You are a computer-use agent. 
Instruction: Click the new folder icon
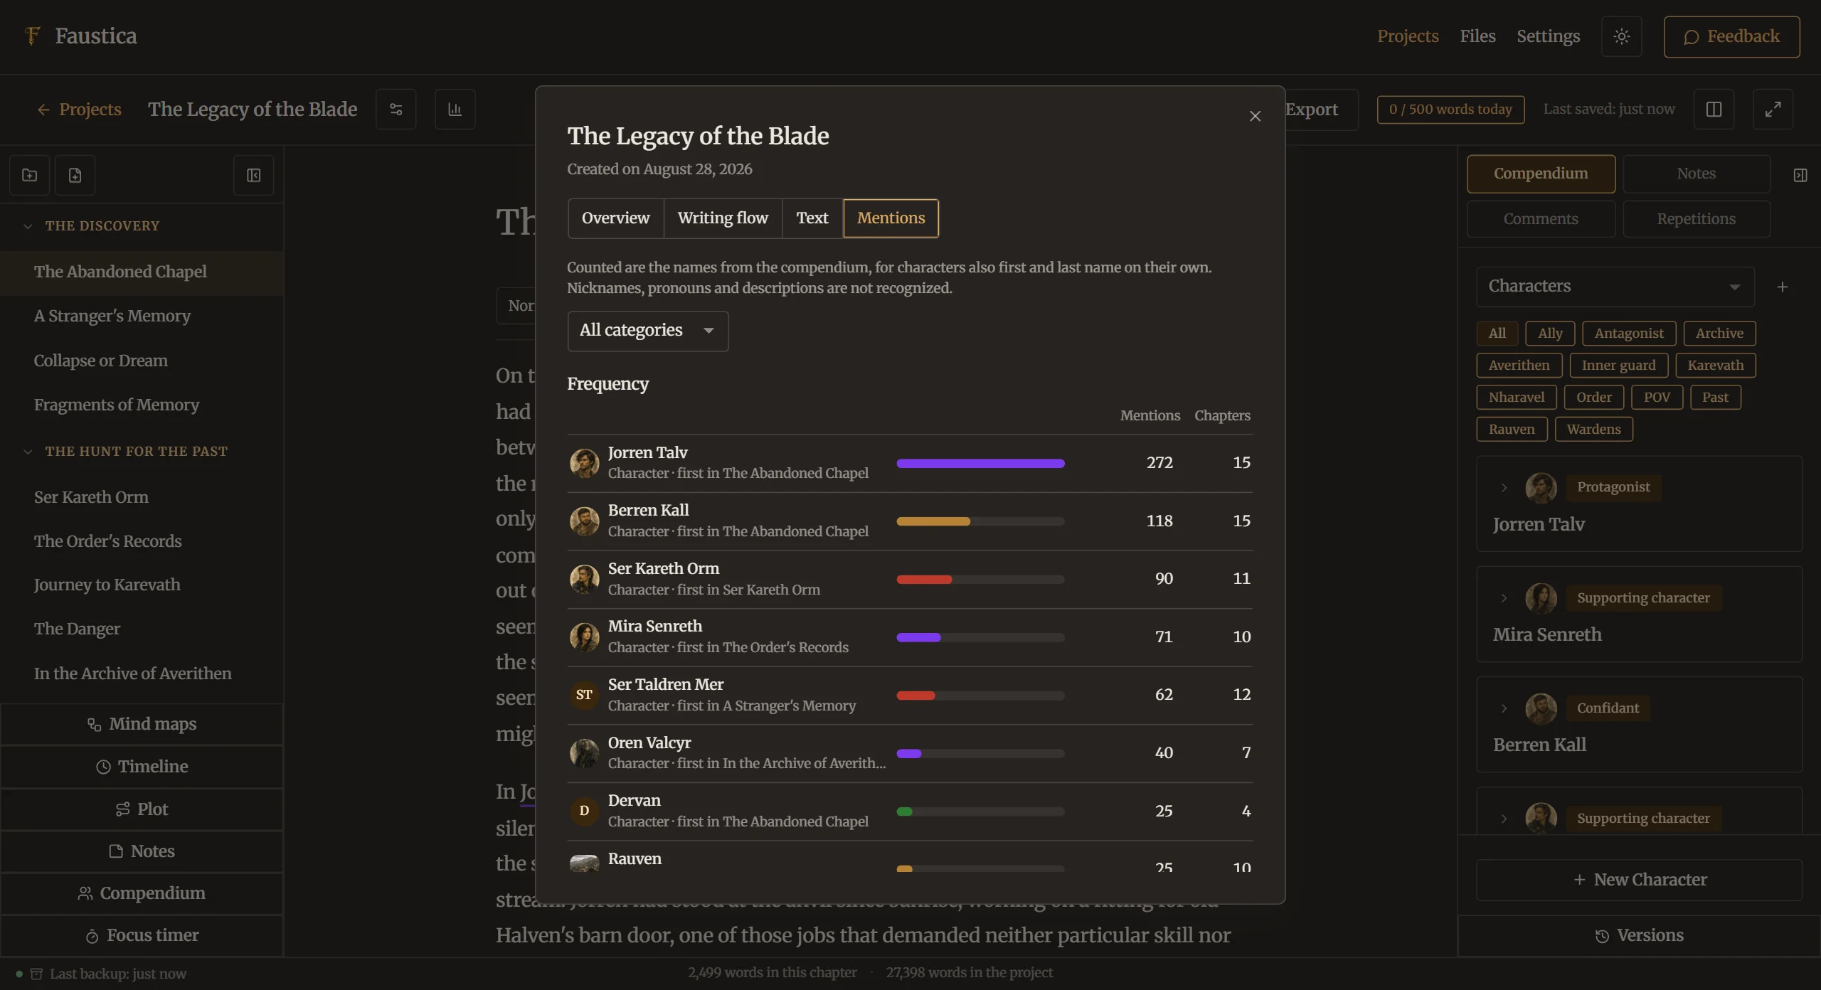29,175
